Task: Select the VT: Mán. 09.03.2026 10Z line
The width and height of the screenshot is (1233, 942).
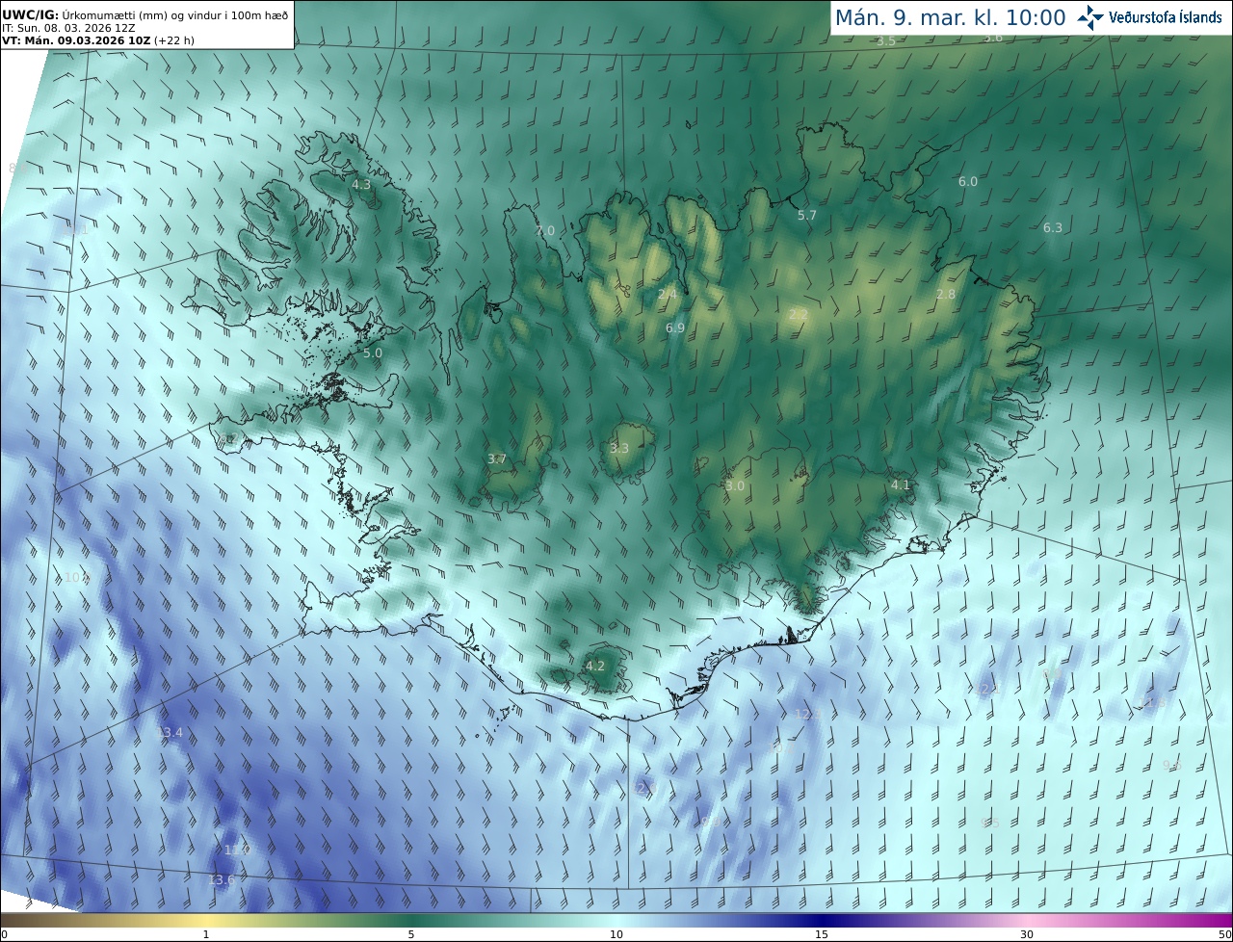Action: 97,40
